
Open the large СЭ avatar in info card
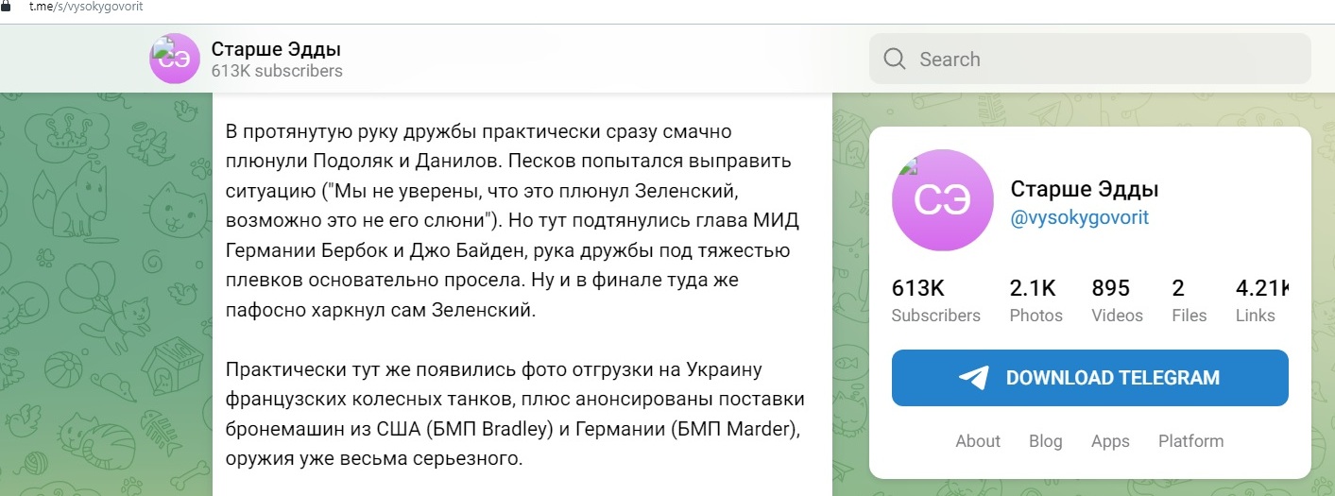click(943, 201)
